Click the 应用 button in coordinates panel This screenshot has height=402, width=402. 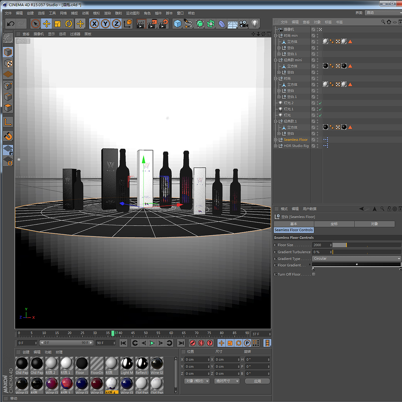pyautogui.click(x=258, y=381)
